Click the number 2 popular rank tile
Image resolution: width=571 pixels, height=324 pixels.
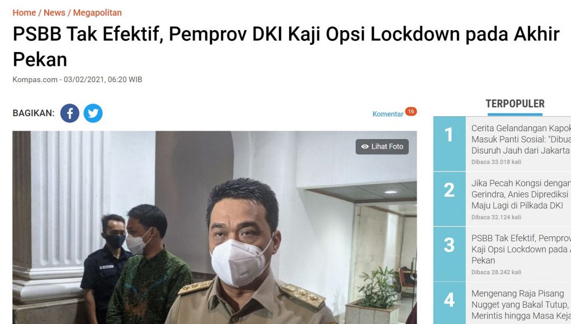(x=449, y=199)
